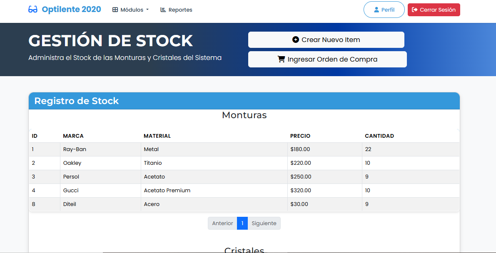Go to the Siguiente page
Image resolution: width=496 pixels, height=253 pixels.
(x=264, y=223)
